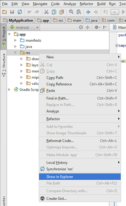
Task: Click the Save All toolbar icon
Action: (12, 12)
